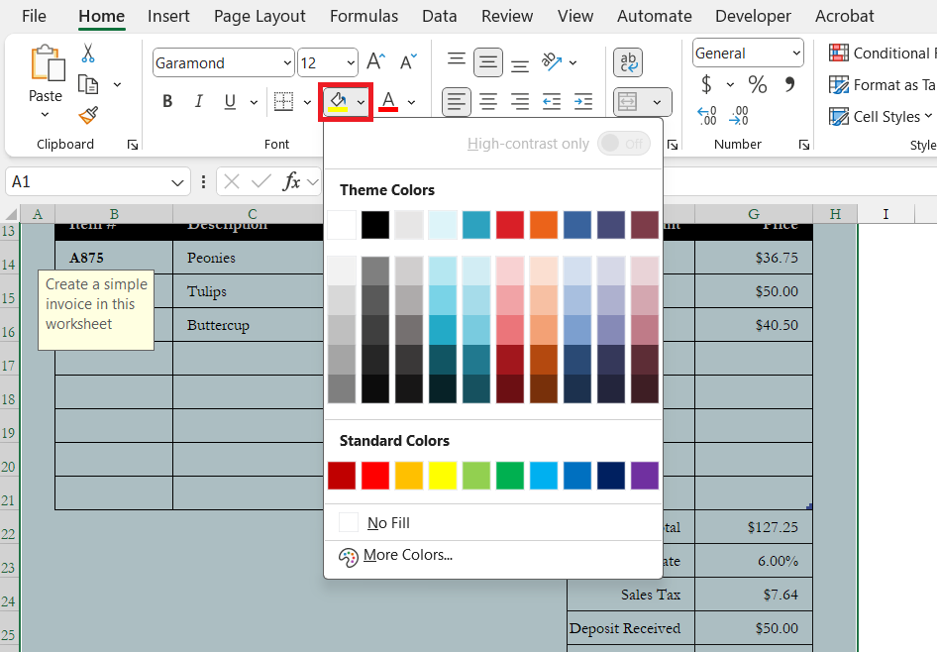The image size is (937, 652).
Task: Click Increase Indent
Action: pos(582,102)
